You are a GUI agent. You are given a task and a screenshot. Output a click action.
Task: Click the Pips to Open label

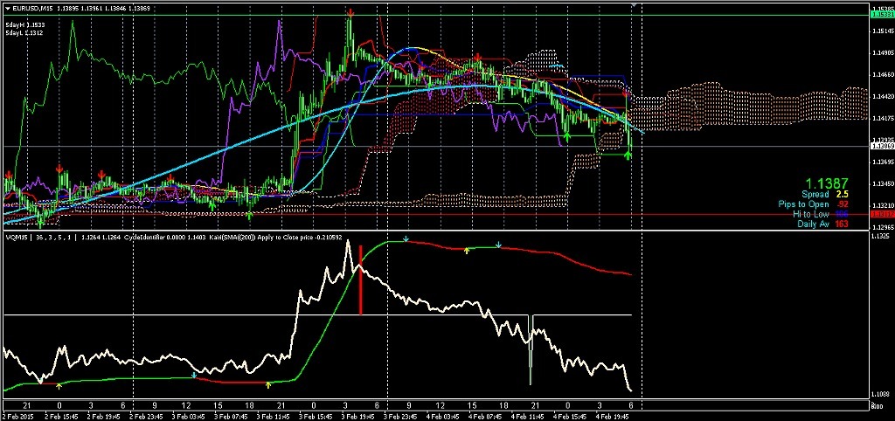[x=803, y=204]
